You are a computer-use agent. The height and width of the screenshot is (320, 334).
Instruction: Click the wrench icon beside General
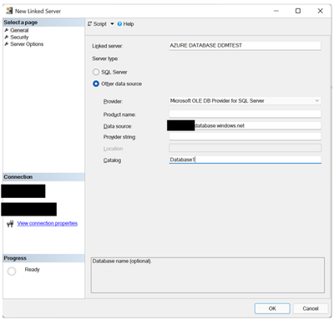(x=7, y=30)
